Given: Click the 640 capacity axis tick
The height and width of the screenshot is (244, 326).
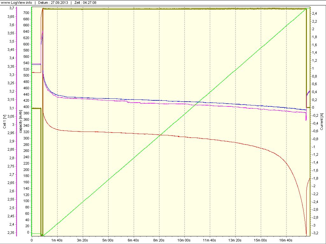Looking at the screenshot, I should pos(26,31).
